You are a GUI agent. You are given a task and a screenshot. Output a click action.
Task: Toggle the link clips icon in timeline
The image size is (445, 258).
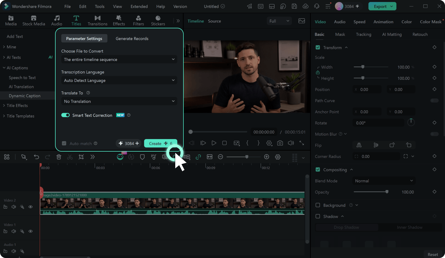coord(198,157)
